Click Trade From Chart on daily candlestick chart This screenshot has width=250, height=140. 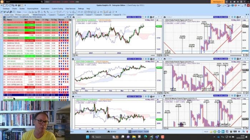click(x=134, y=59)
